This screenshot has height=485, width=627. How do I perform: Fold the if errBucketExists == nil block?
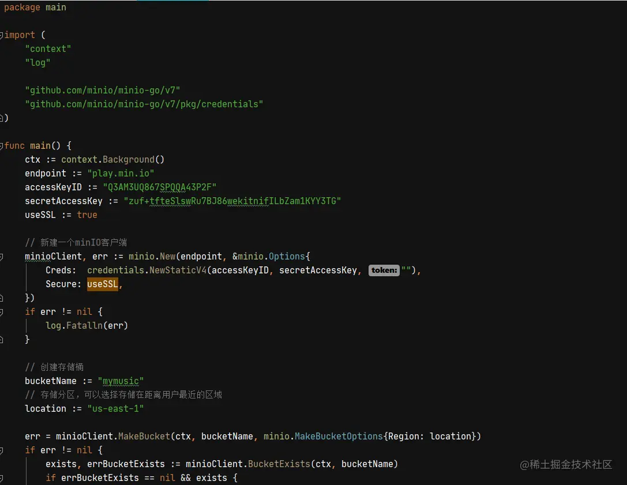click(2, 478)
